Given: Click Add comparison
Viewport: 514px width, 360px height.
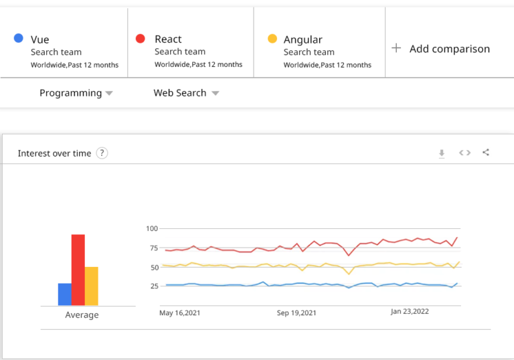Looking at the screenshot, I should tap(449, 49).
